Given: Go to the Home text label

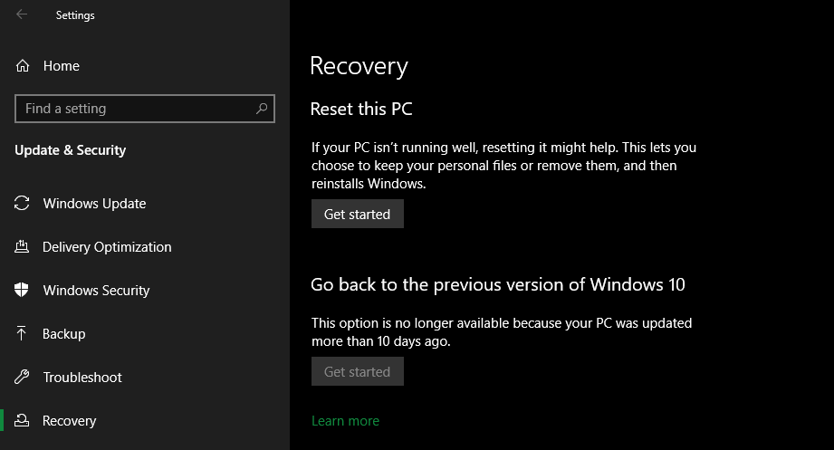Looking at the screenshot, I should [x=61, y=66].
